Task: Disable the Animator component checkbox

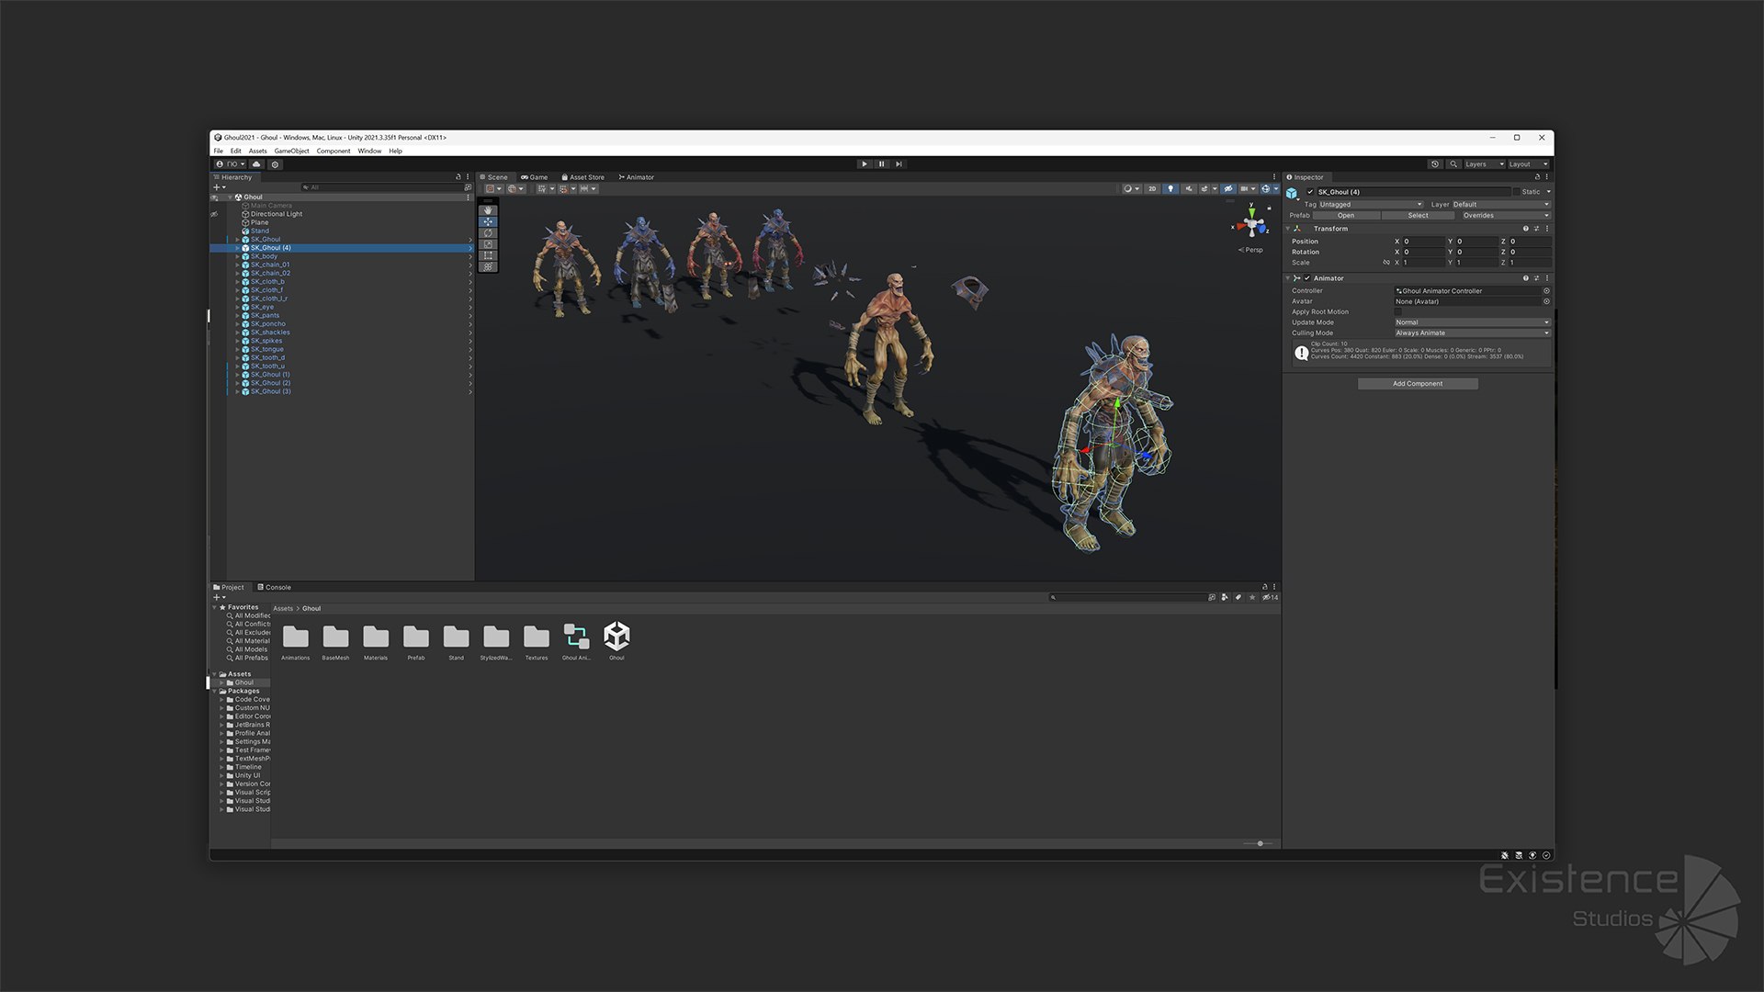Action: (1307, 278)
